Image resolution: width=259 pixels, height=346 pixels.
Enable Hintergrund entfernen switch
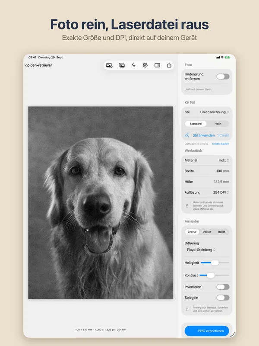[x=223, y=77]
